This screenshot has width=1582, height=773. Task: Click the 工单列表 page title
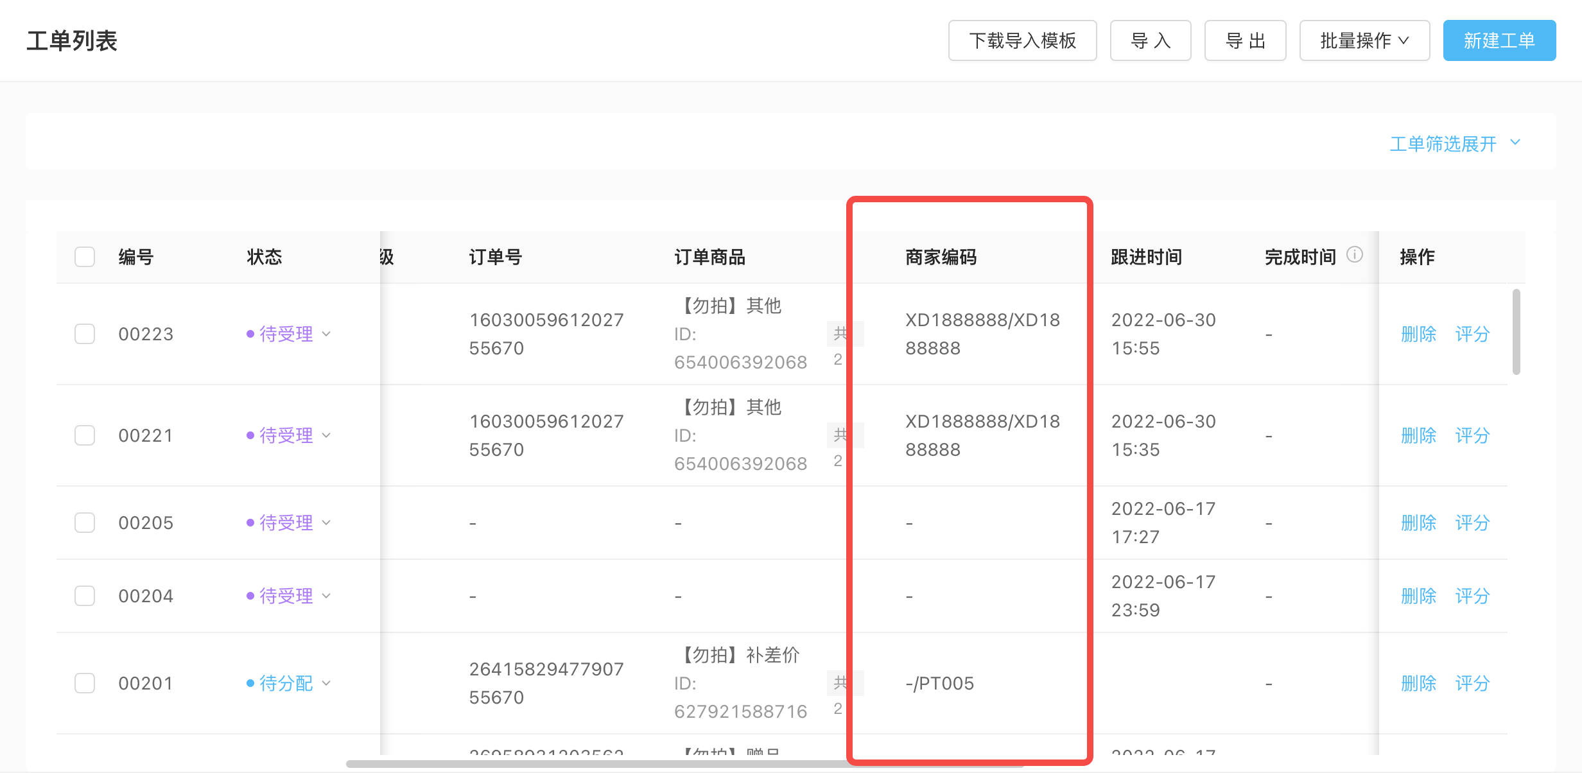click(72, 40)
